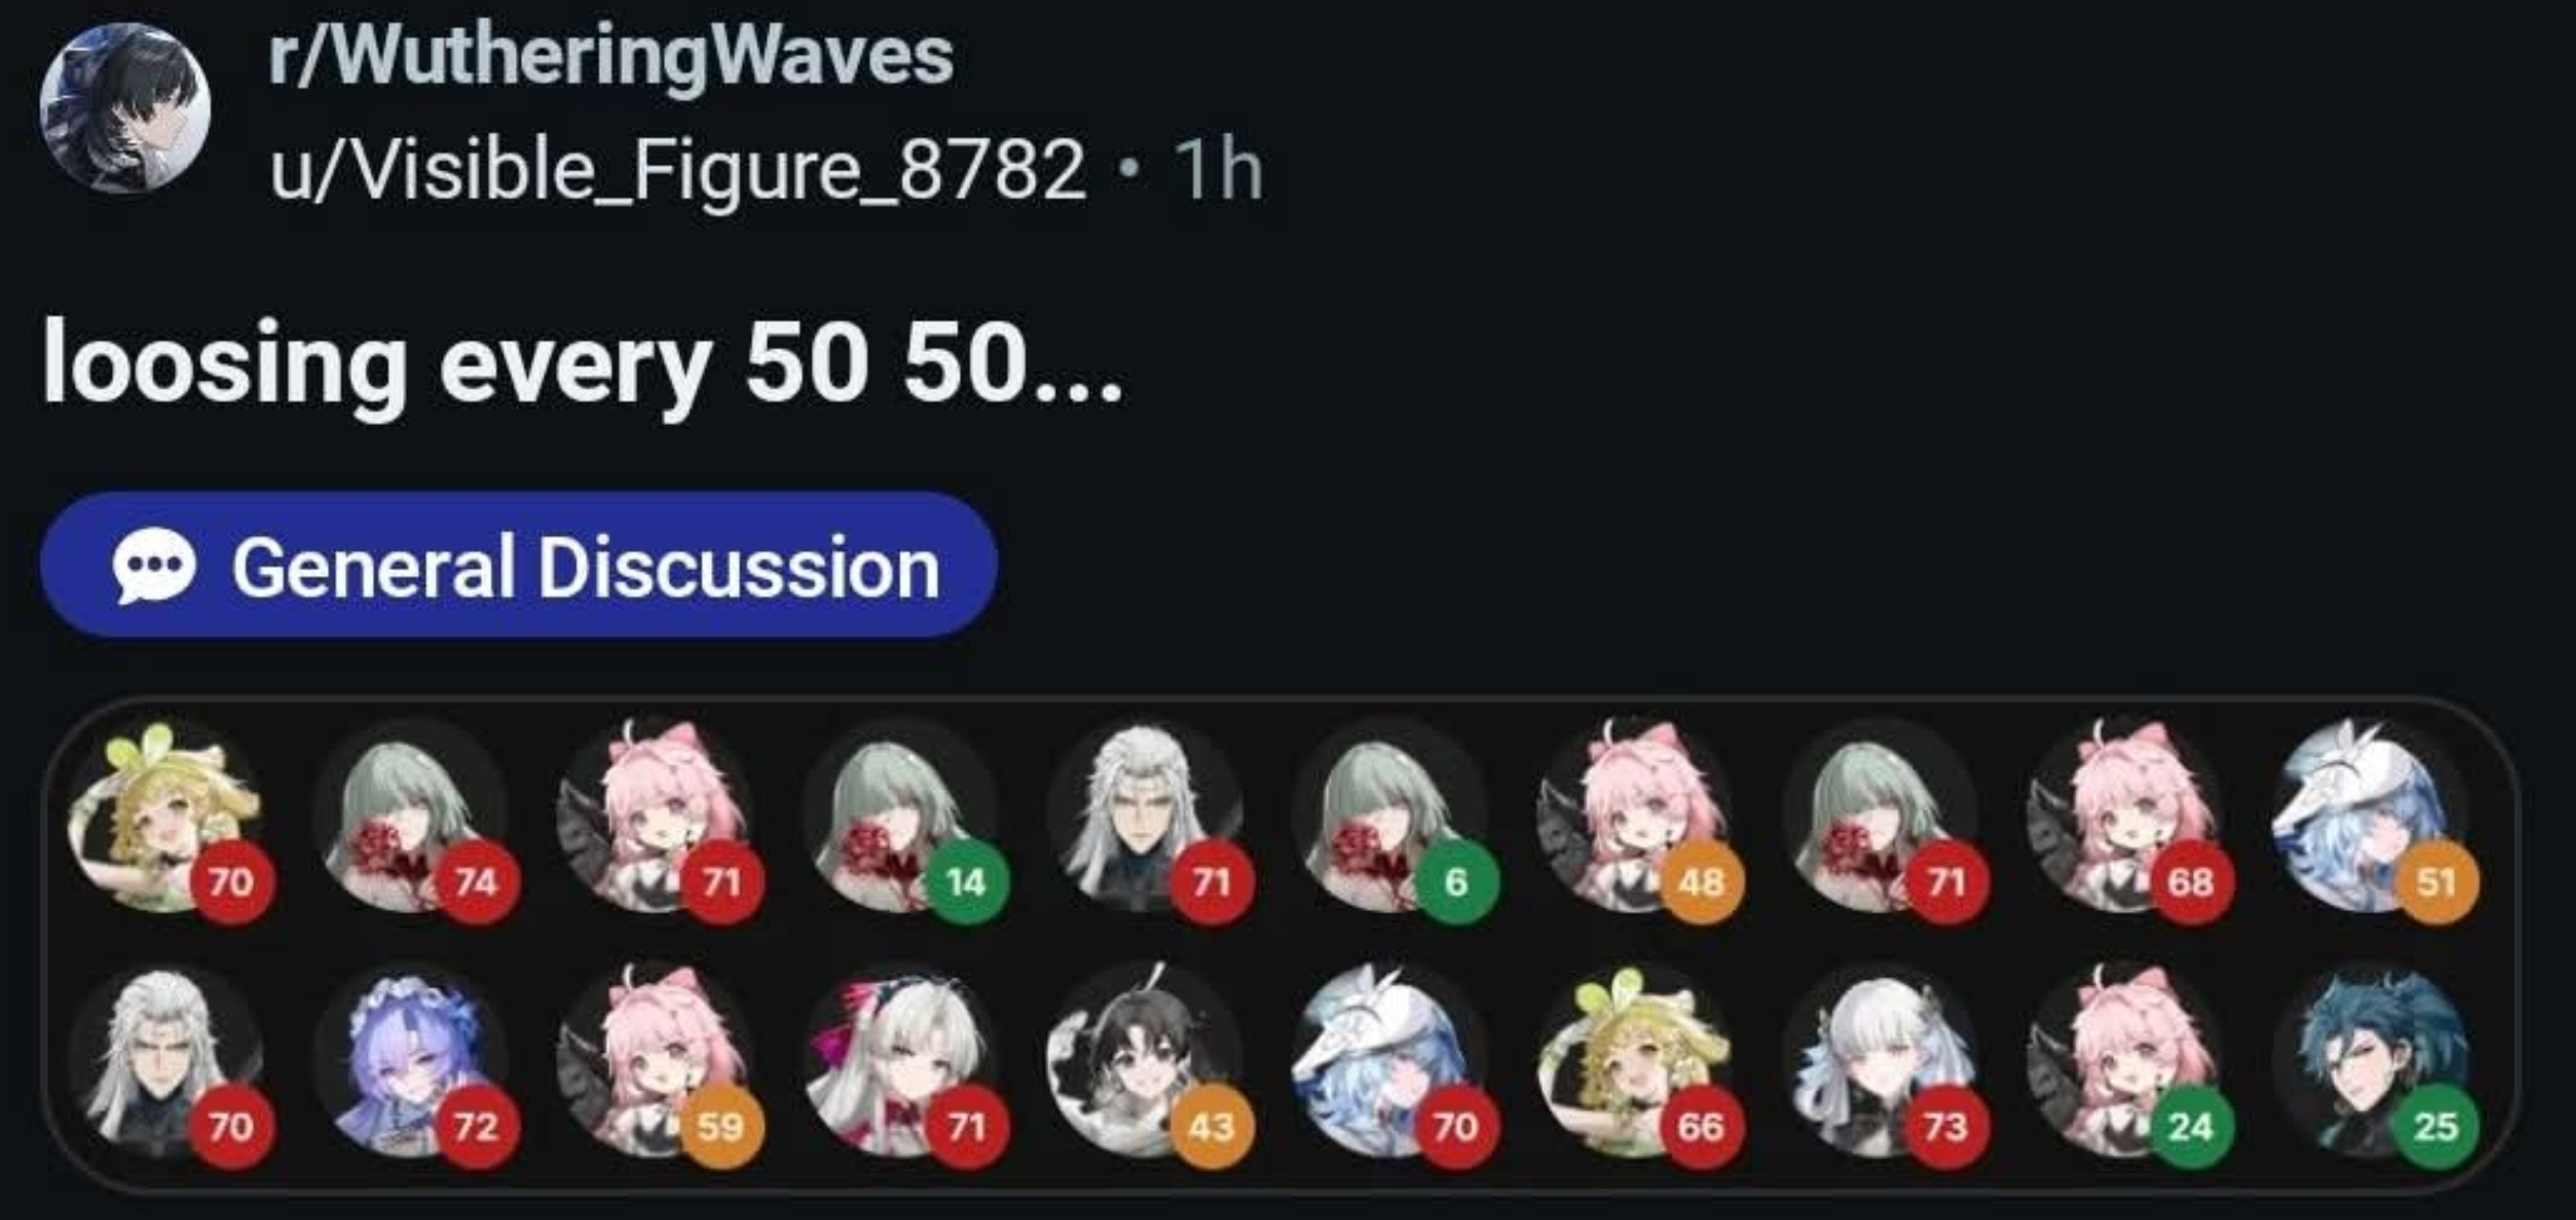Open the post titled loosing every 50 50
Image resolution: width=2576 pixels, height=1220 pixels.
pyautogui.click(x=583, y=362)
